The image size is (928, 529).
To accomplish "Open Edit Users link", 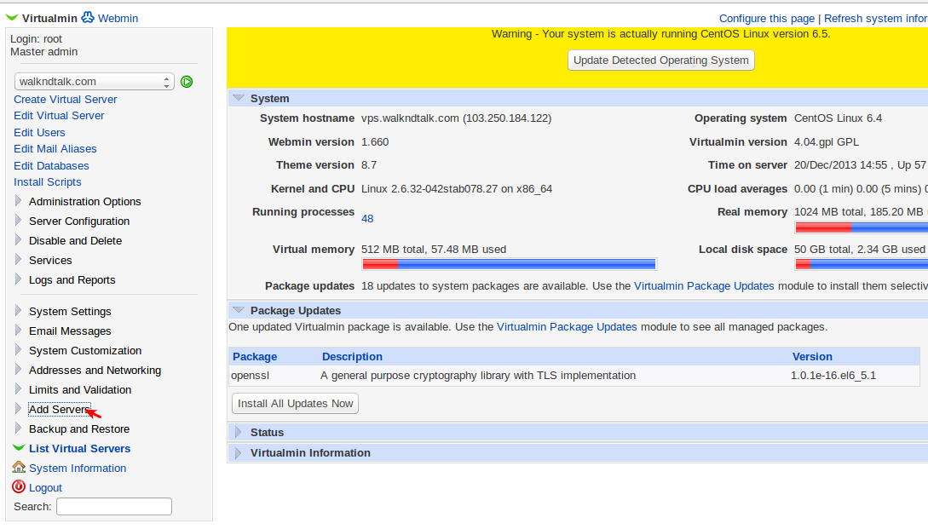I will click(39, 133).
